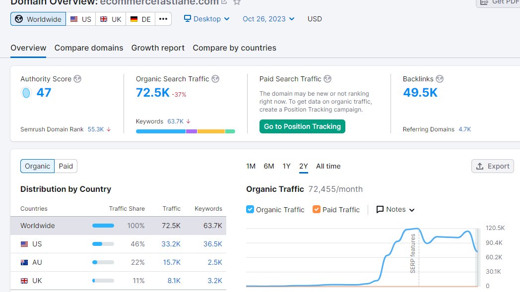
Task: Click the Go to Position Tracking button
Action: [302, 126]
